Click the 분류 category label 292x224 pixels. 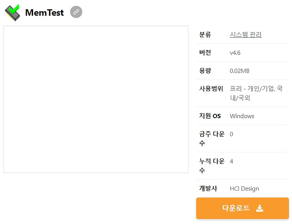pos(205,35)
